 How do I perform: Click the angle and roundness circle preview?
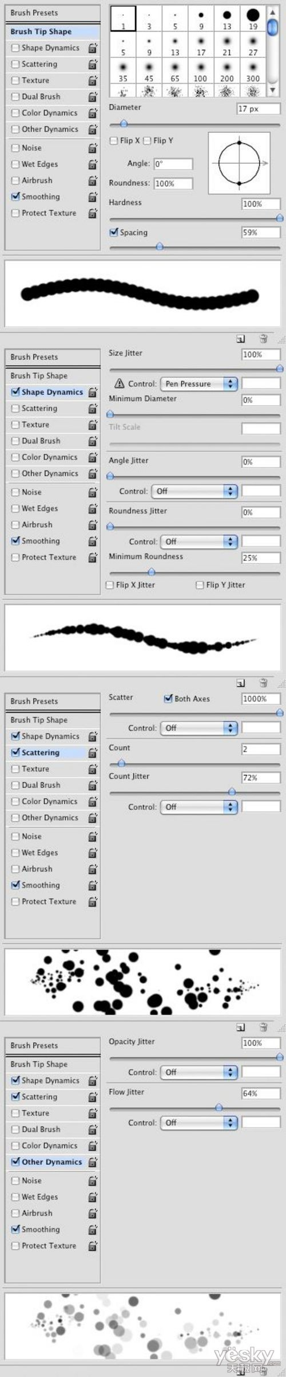click(x=239, y=163)
